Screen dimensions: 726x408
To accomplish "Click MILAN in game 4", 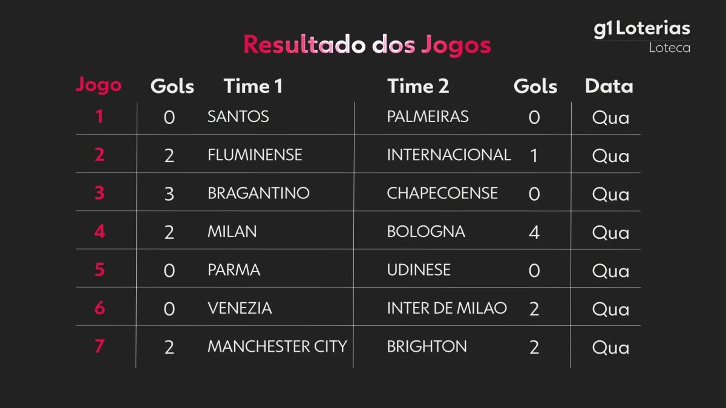I will 232,232.
